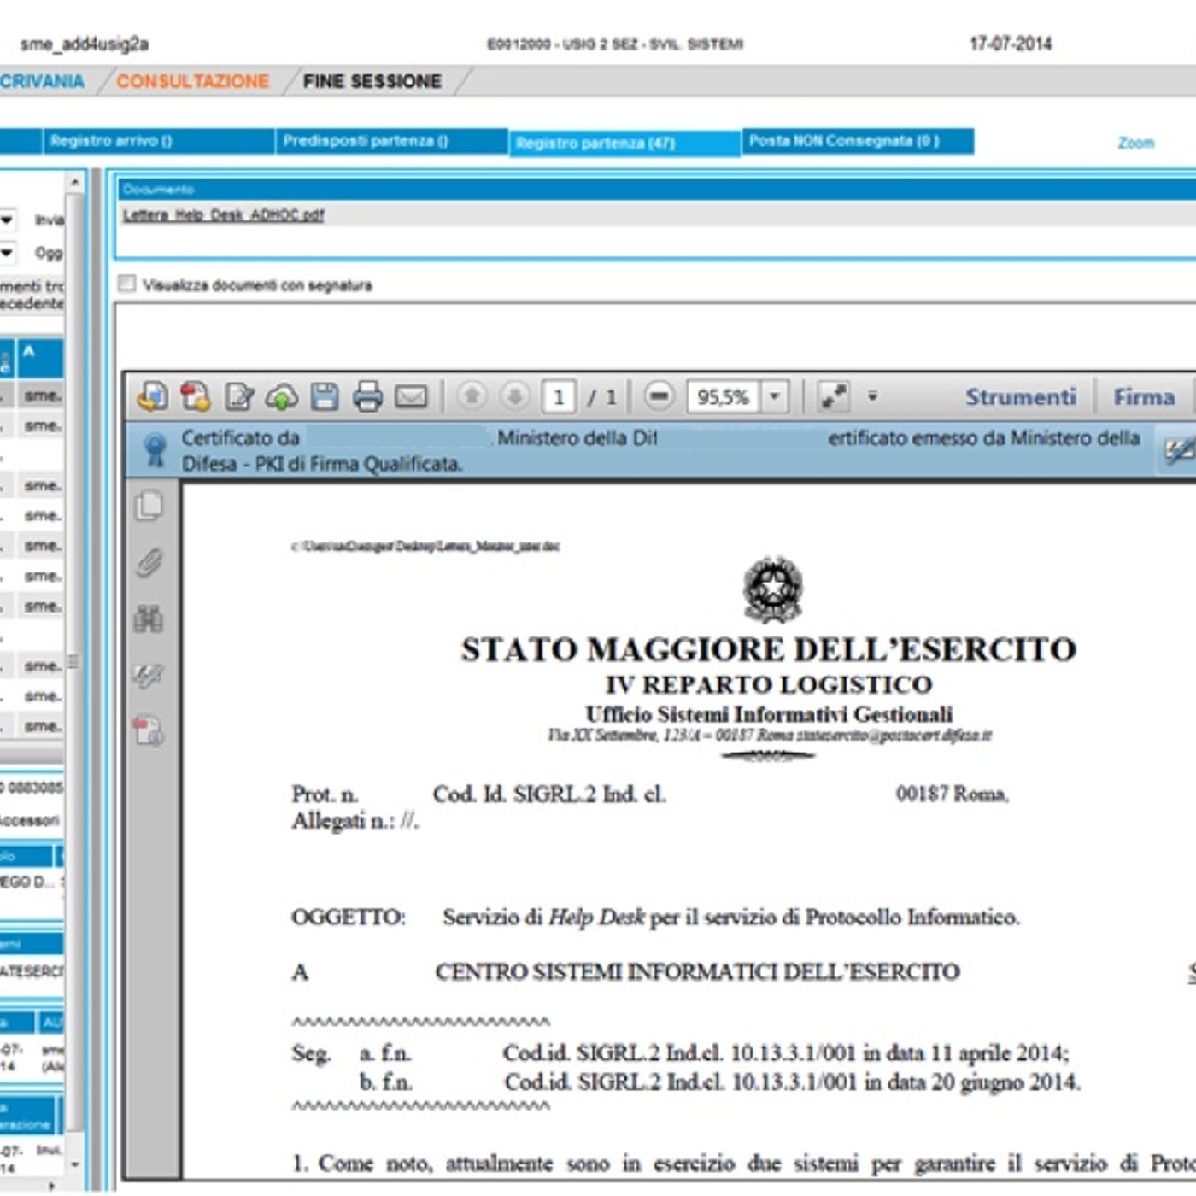Click the green cloud upload icon
The height and width of the screenshot is (1196, 1196).
[x=282, y=397]
